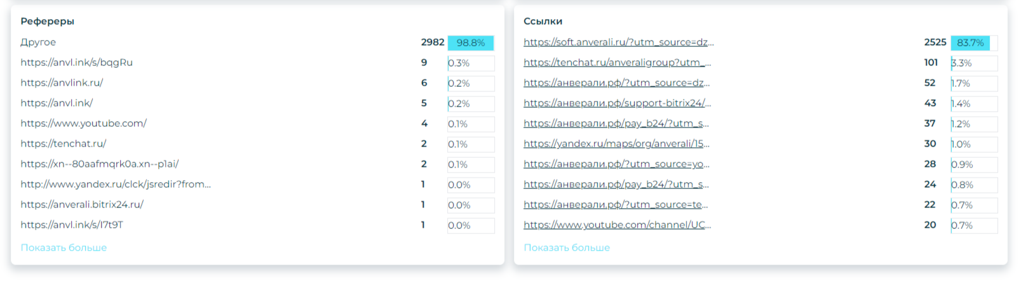
Task: Click the 98.8% bar for Другое
Action: pyautogui.click(x=471, y=42)
